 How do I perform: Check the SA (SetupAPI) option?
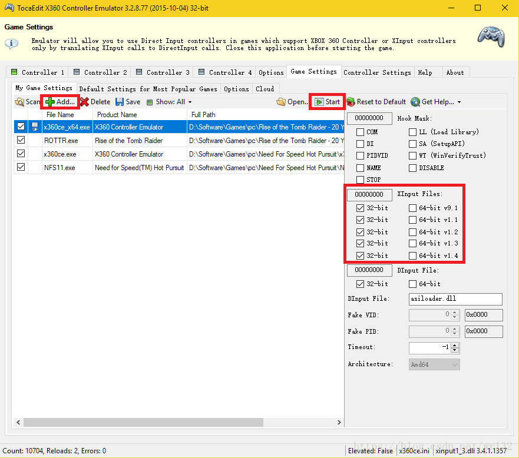(412, 144)
